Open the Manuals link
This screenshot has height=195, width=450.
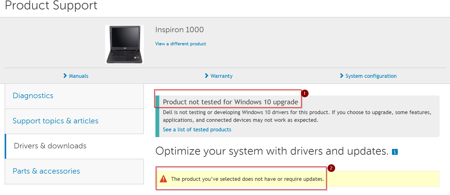[x=79, y=76]
